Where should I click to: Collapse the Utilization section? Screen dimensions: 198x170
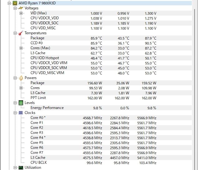pyautogui.click(x=15, y=168)
